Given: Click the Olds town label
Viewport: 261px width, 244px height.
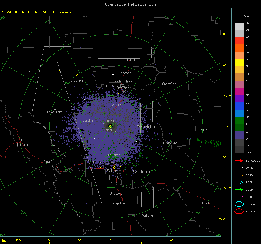Looking at the screenshot, I should coord(110,121).
